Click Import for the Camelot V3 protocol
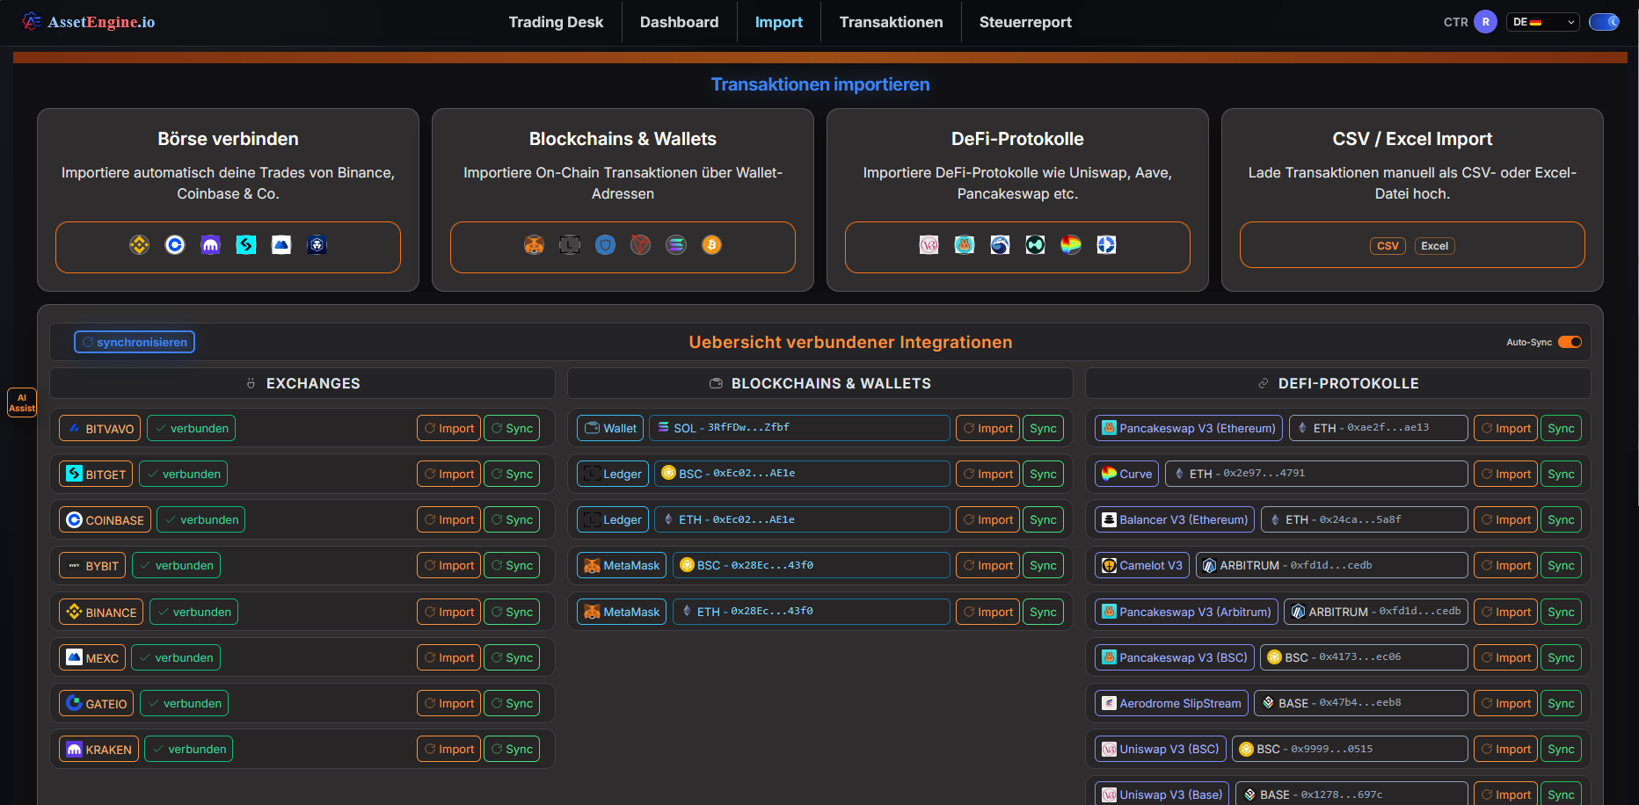Screen dimensions: 1639x805 [1505, 565]
